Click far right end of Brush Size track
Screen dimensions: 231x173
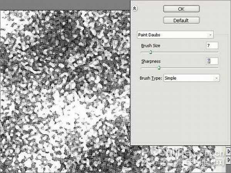218,52
